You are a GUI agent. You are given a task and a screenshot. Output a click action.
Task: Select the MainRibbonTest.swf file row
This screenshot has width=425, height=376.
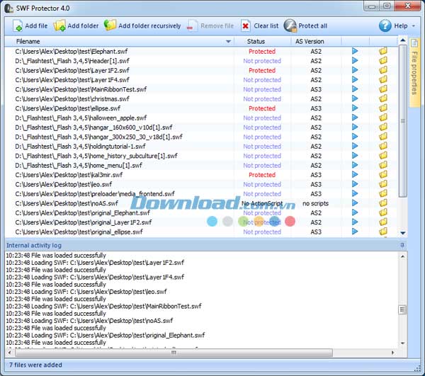pos(69,89)
